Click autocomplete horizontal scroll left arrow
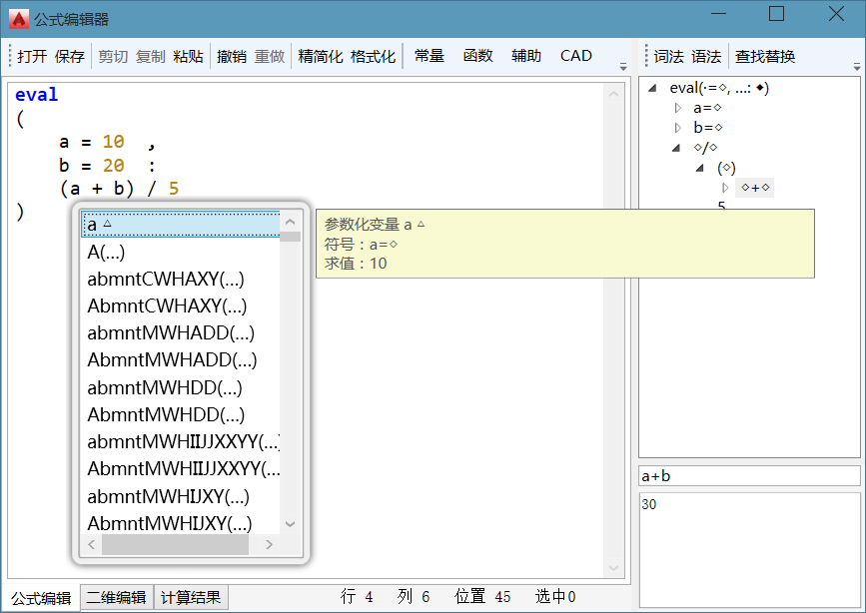866x613 pixels. pos(92,544)
